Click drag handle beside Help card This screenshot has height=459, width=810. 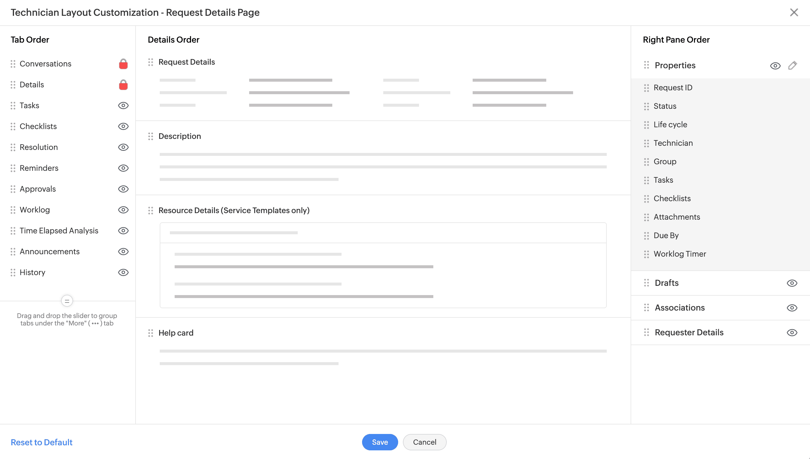pos(151,333)
